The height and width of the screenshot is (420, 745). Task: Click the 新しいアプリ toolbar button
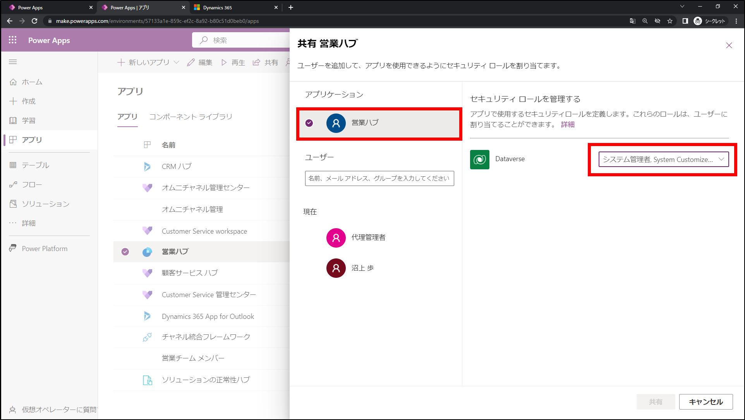tap(143, 62)
